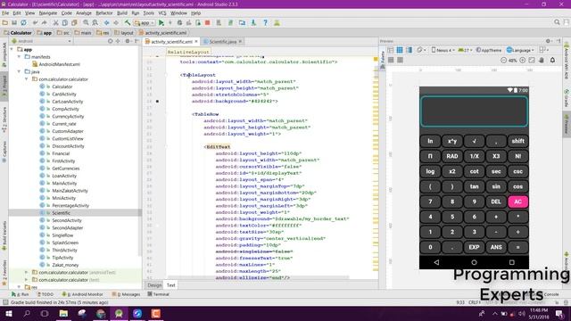Click the color gutter marker beside #424242 line
The width and height of the screenshot is (571, 321).
click(157, 101)
